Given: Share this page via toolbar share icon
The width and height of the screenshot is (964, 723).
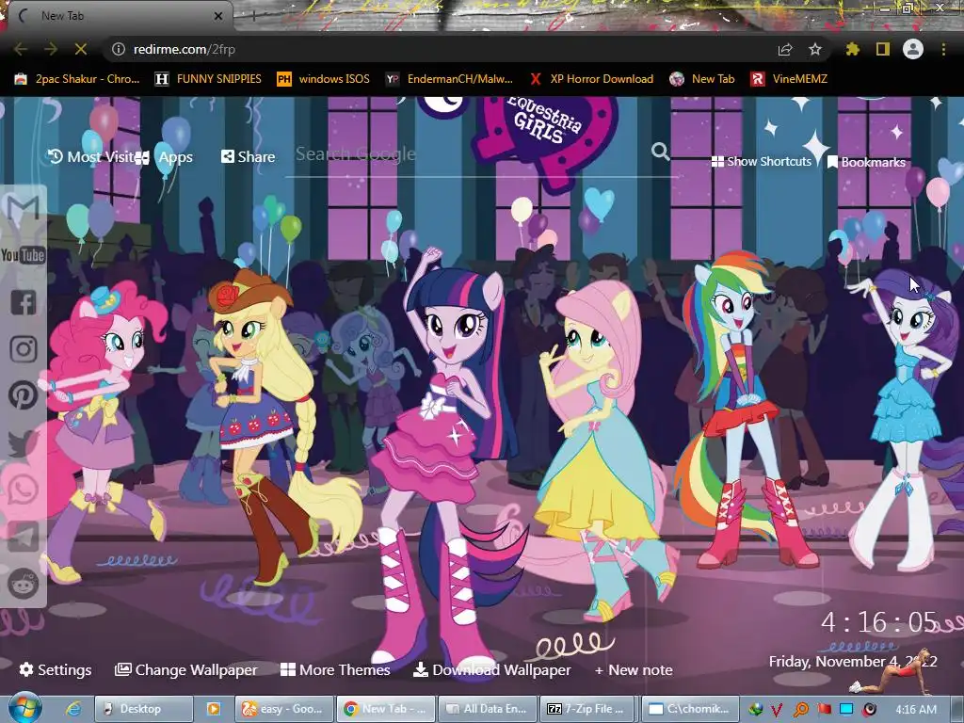Looking at the screenshot, I should (x=785, y=49).
